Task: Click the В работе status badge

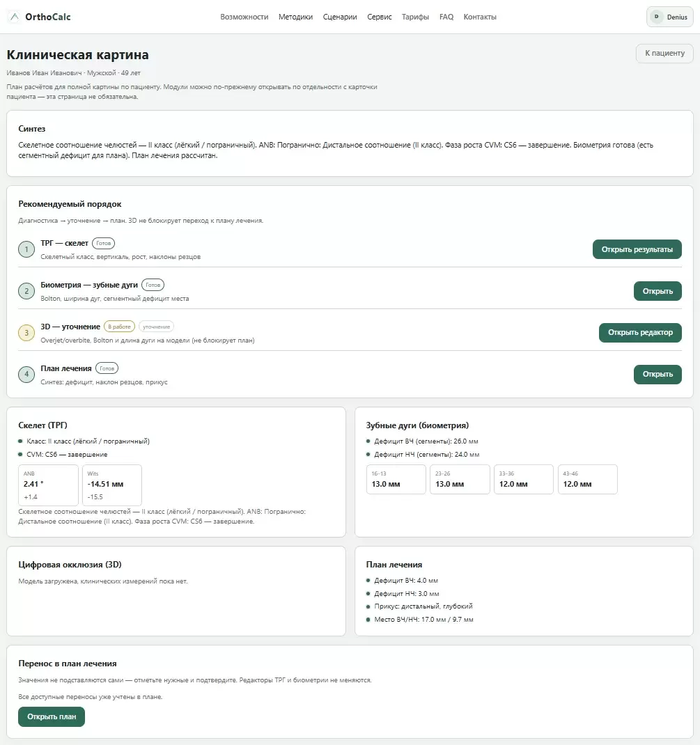Action: [x=119, y=327]
